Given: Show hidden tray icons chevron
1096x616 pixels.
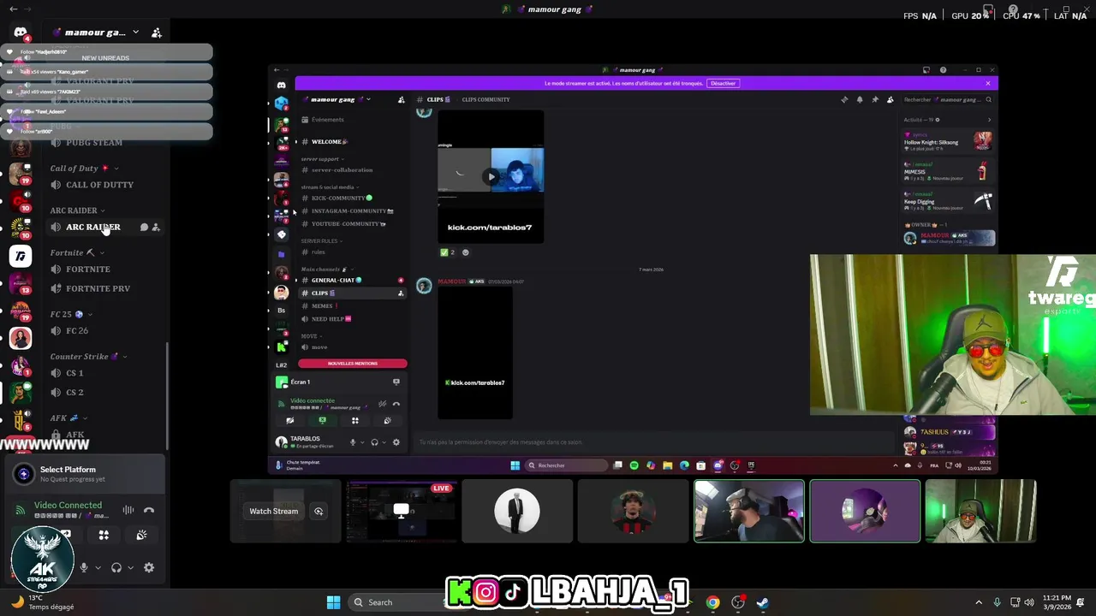Looking at the screenshot, I should click(x=979, y=602).
